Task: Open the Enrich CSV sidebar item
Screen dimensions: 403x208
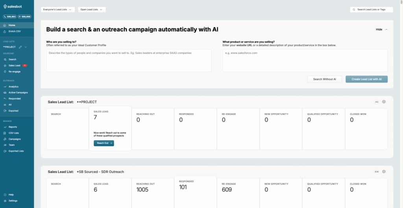Action: tap(15, 31)
